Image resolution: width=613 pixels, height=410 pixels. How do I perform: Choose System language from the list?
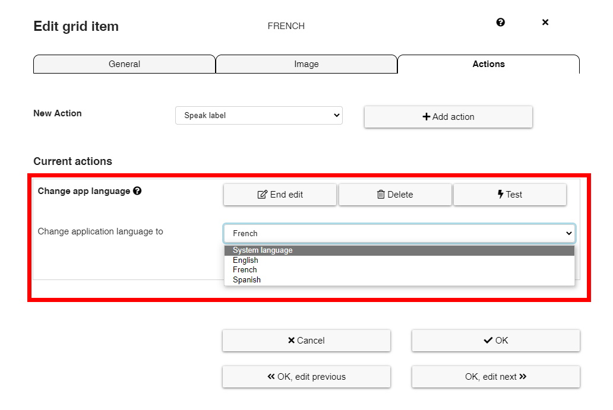[400, 250]
